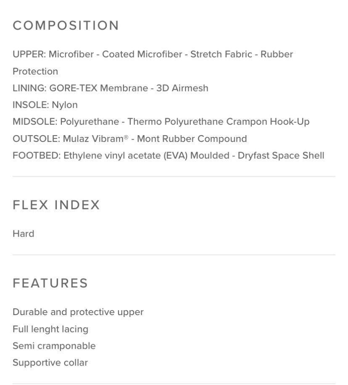This screenshot has height=385, width=348.
Task: Click the 3D Airmesh text
Action: click(182, 88)
